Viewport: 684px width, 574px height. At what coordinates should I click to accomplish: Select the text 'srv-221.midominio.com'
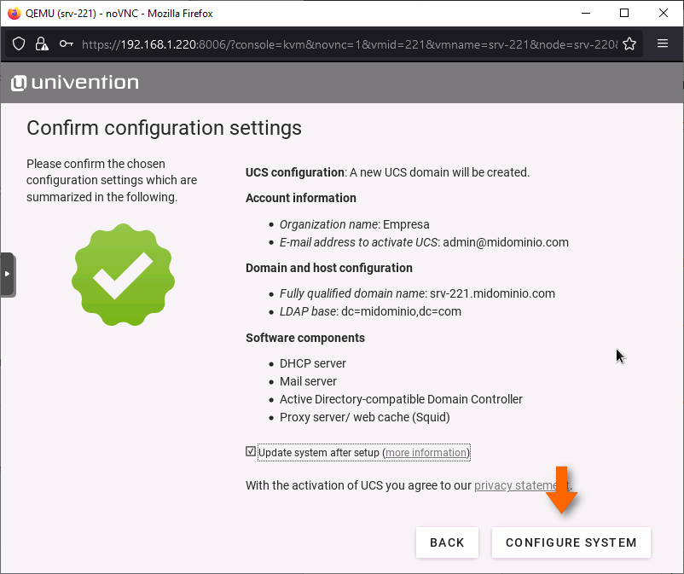(x=492, y=293)
